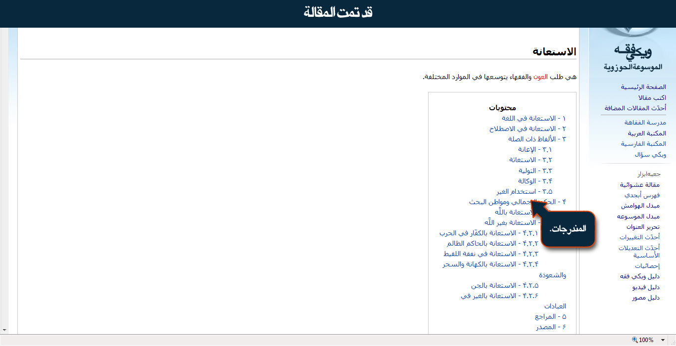Open دليل فيديو video guide

[646, 287]
